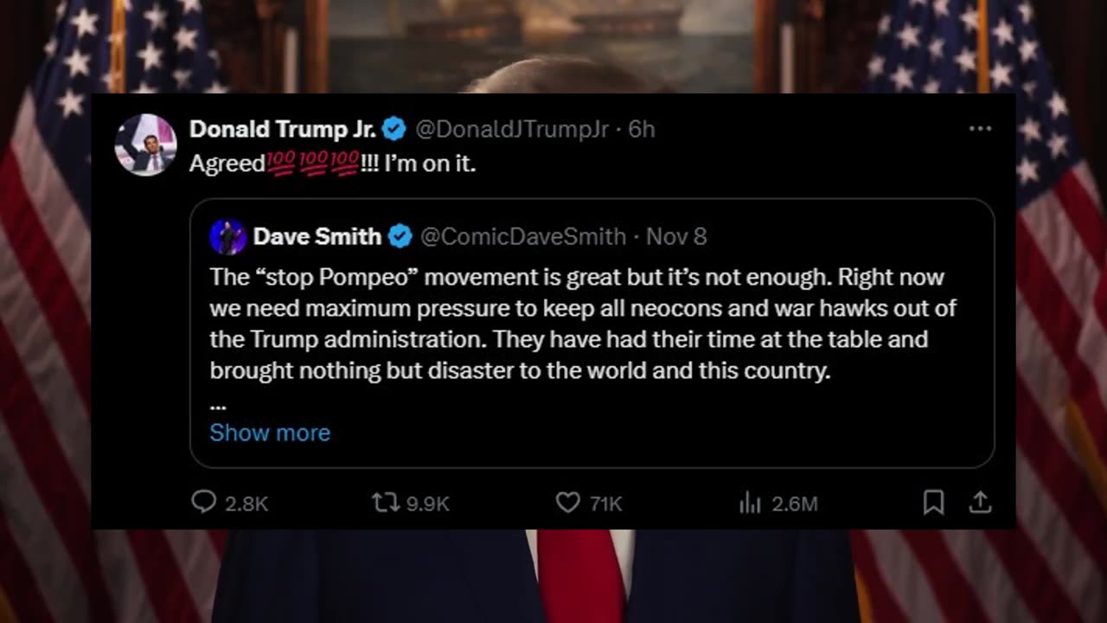
Task: Open the reply comment icon
Action: [203, 503]
